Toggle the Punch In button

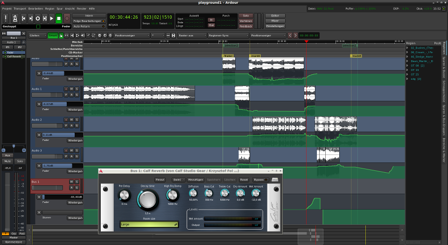pyautogui.click(x=211, y=20)
